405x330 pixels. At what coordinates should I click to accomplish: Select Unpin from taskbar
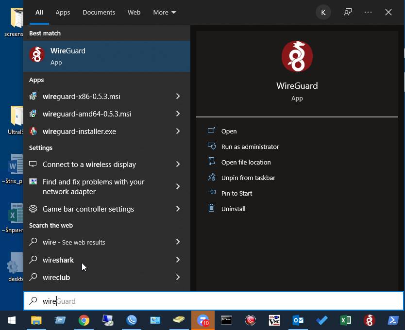(x=248, y=178)
